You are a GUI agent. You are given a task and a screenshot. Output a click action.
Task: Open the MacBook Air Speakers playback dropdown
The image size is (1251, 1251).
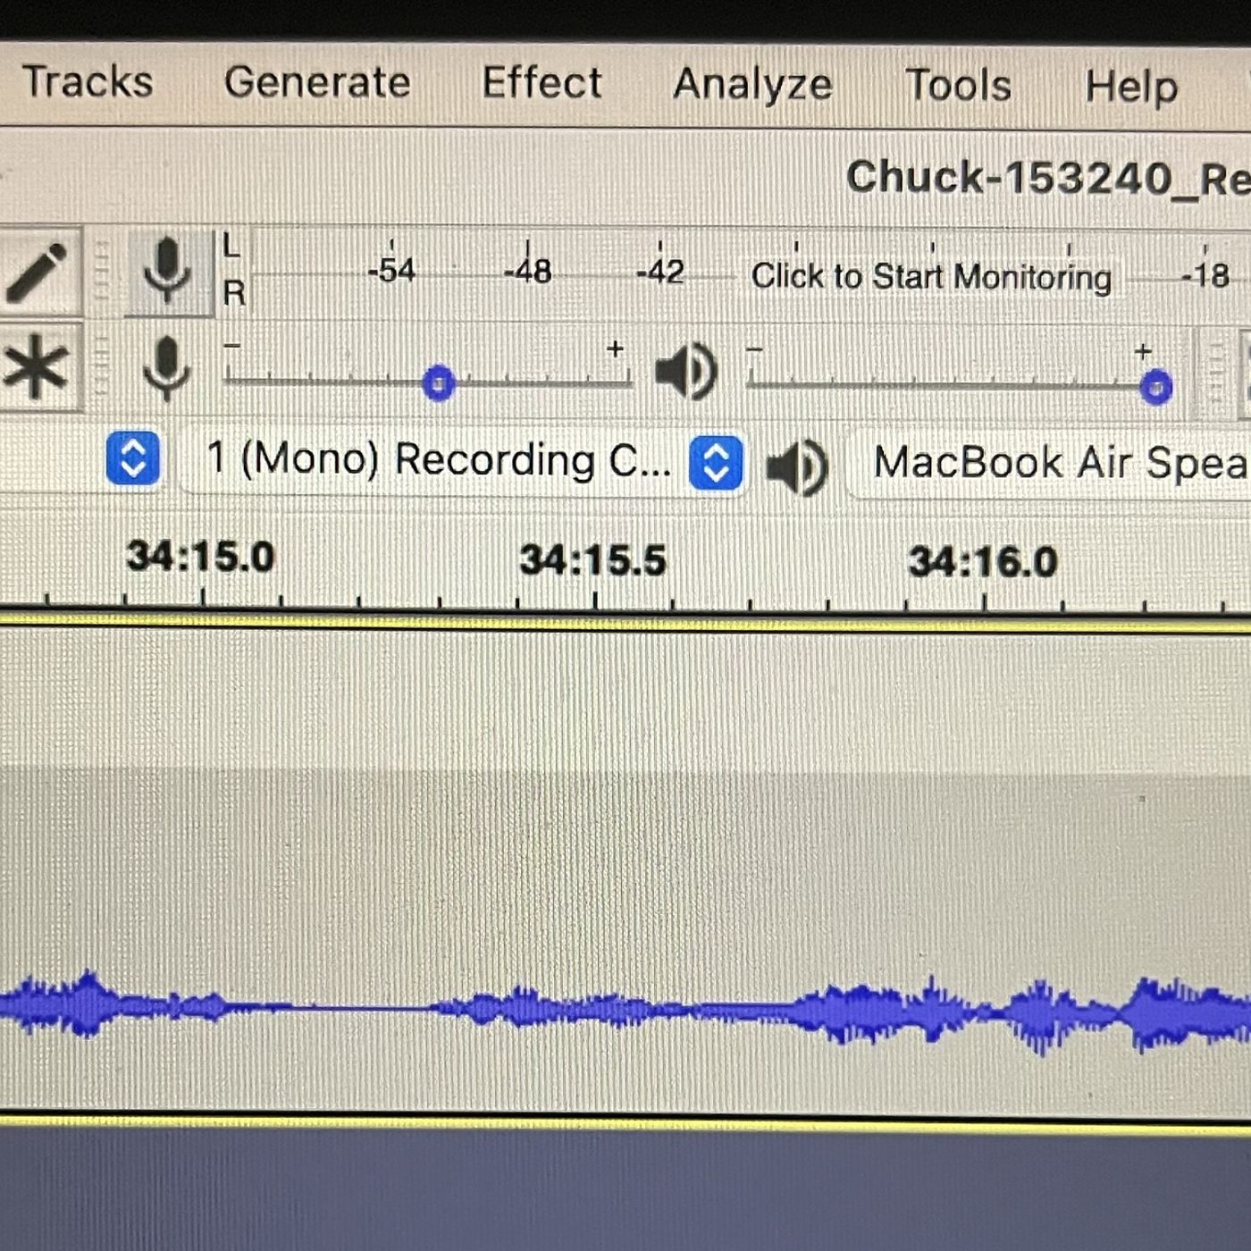click(1049, 465)
